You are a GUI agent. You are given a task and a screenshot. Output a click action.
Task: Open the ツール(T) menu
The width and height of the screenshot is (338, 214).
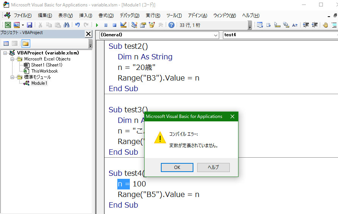point(174,16)
